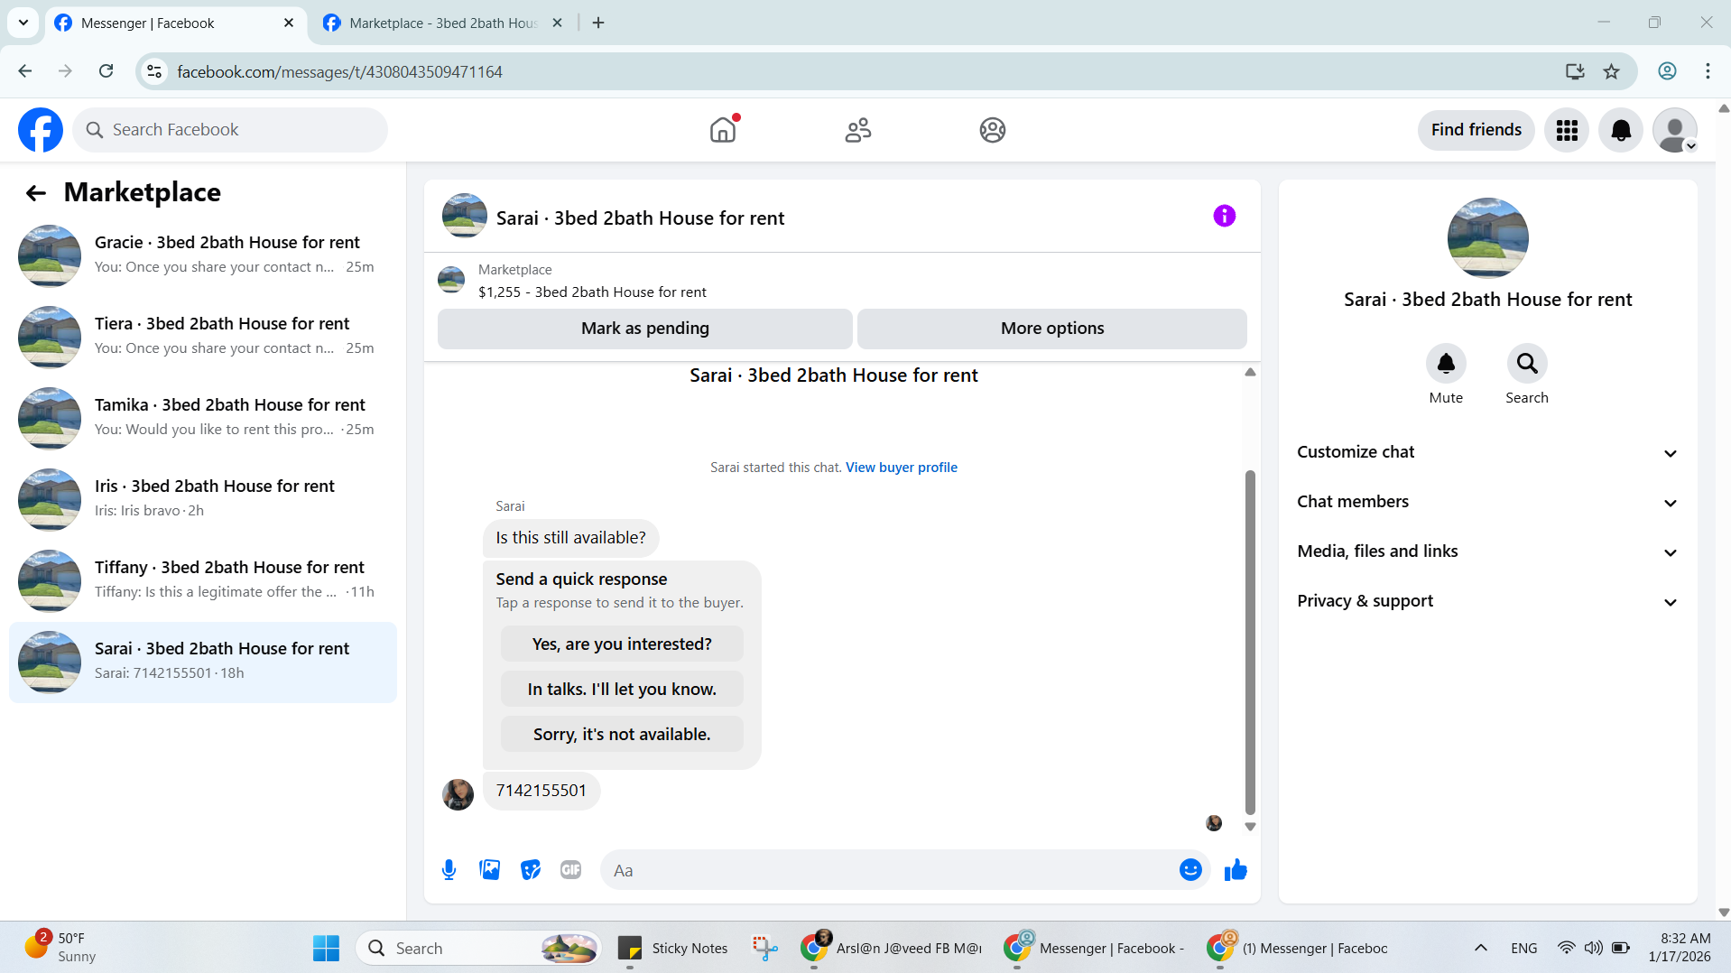The height and width of the screenshot is (973, 1731).
Task: Open the purple conversation information icon
Action: point(1224,216)
